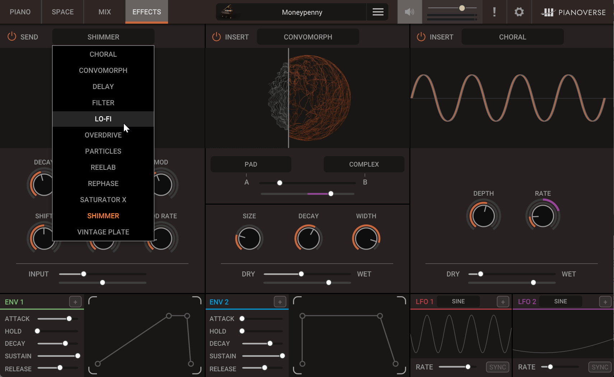This screenshot has height=377, width=614.
Task: Choose VINTAGE PLATE from the effect list
Action: point(103,232)
